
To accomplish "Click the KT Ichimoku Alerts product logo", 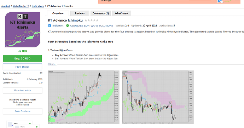I will 23,30.
